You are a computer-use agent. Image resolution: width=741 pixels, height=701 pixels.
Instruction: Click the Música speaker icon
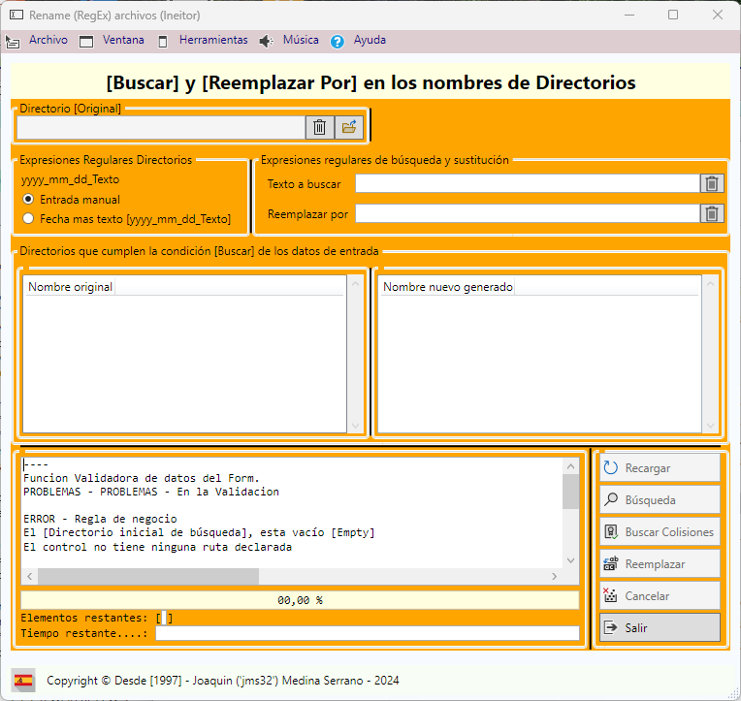(x=266, y=42)
